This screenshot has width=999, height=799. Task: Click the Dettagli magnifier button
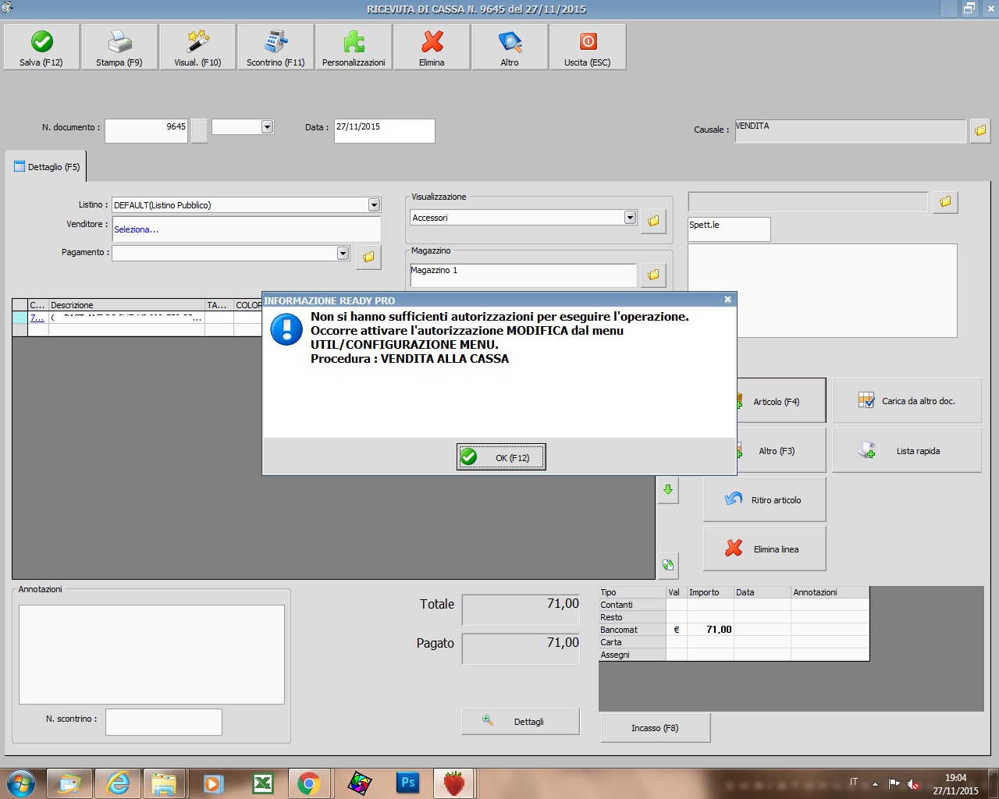pos(521,721)
